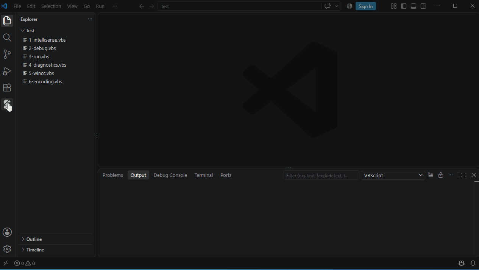Open the File menu

pyautogui.click(x=17, y=6)
